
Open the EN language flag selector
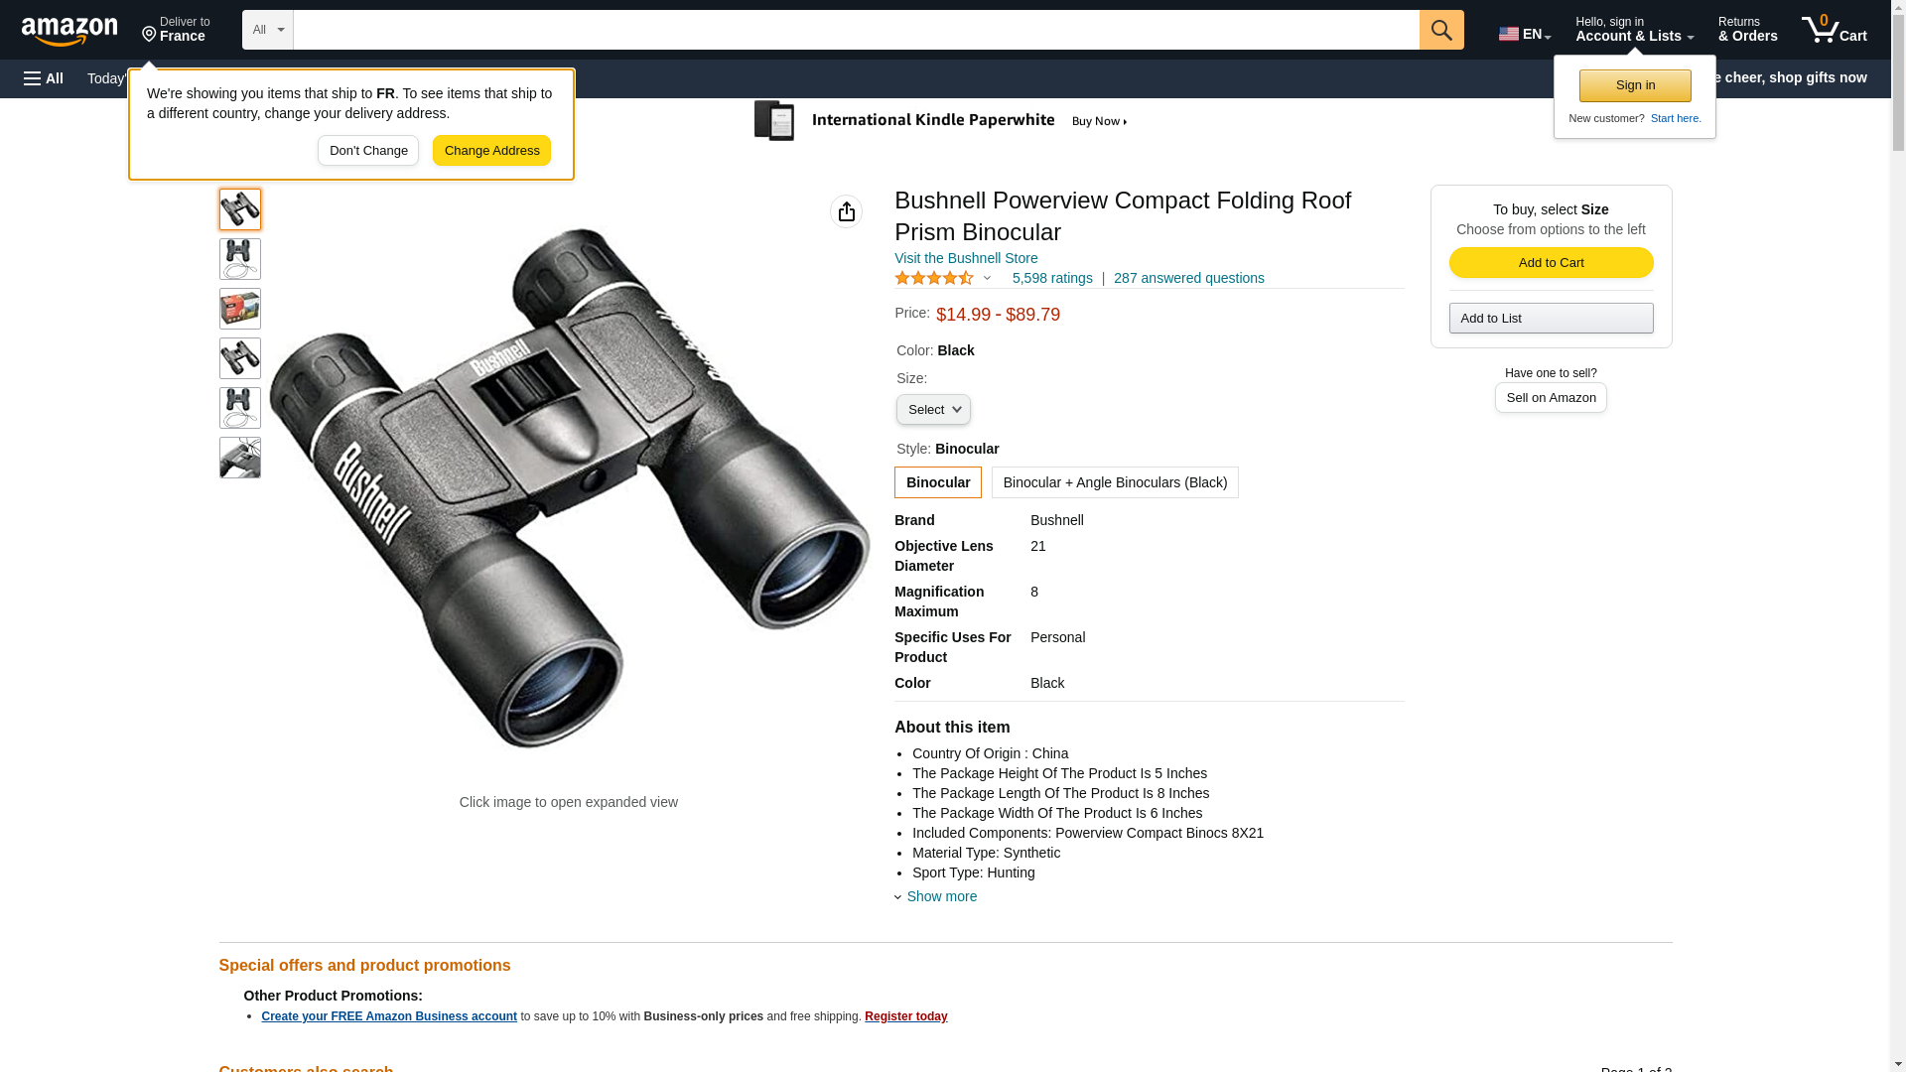pyautogui.click(x=1524, y=33)
